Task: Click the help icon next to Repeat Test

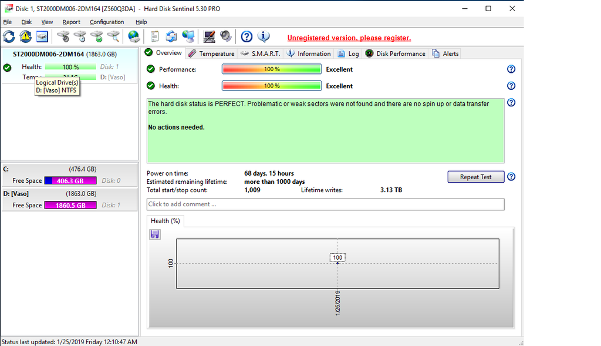Action: [x=511, y=177]
